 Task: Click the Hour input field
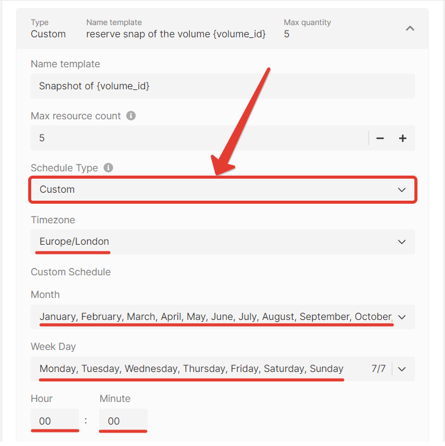54,421
